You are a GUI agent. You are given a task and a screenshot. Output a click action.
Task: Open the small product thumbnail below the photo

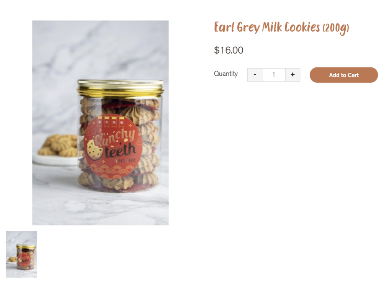pos(21,254)
